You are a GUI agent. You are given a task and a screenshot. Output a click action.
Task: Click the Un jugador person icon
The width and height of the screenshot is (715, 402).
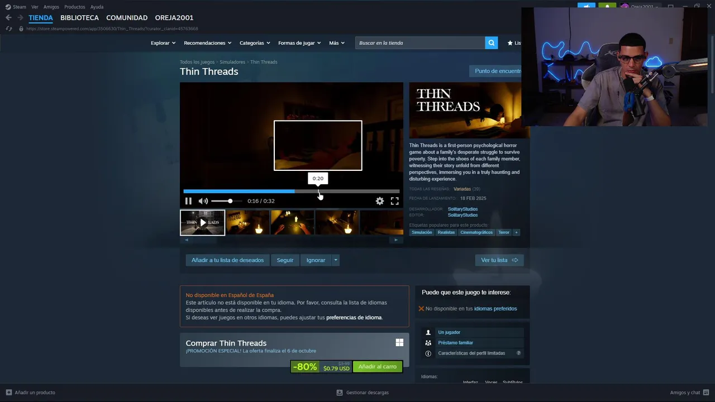[x=428, y=332]
